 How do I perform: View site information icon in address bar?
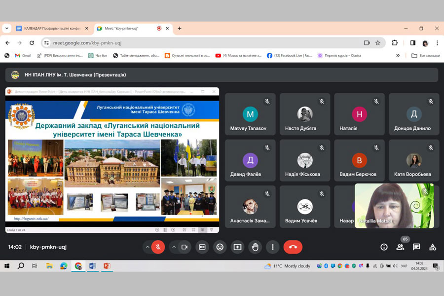[46, 43]
